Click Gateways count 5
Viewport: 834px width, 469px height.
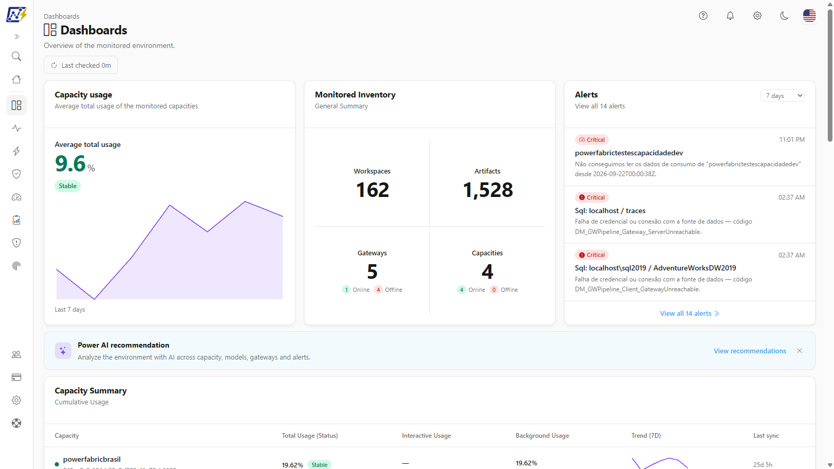pos(372,271)
